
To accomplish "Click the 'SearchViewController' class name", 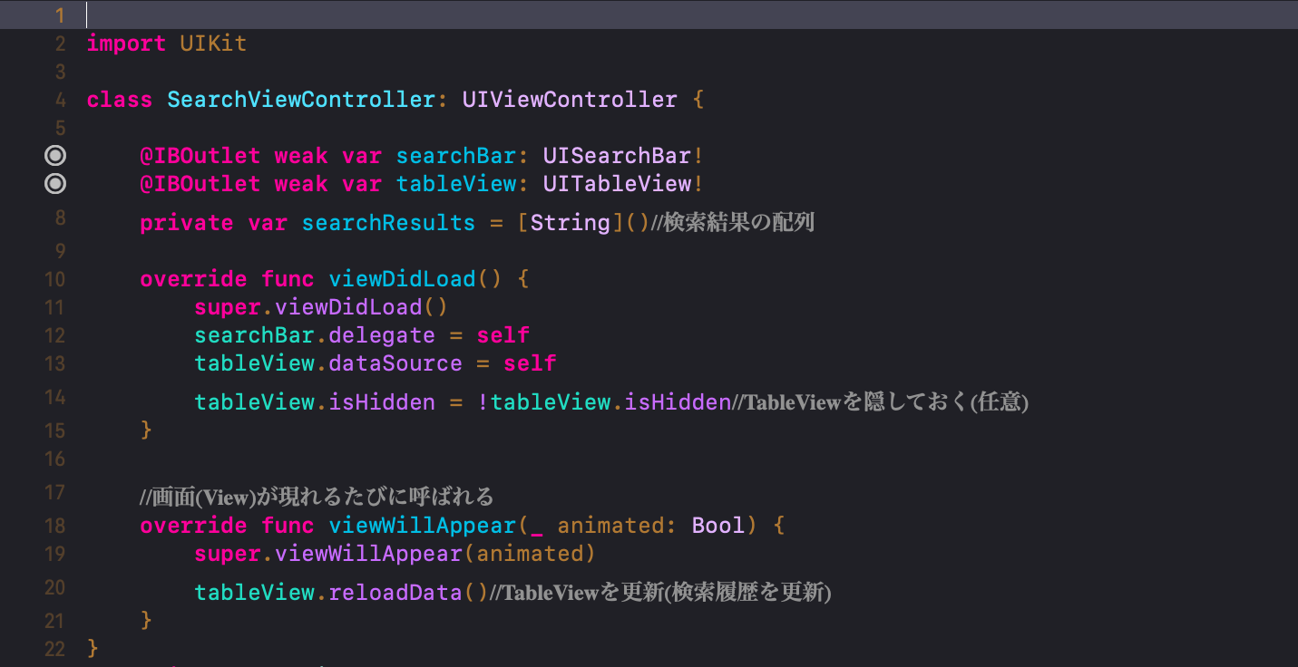I will 301,100.
